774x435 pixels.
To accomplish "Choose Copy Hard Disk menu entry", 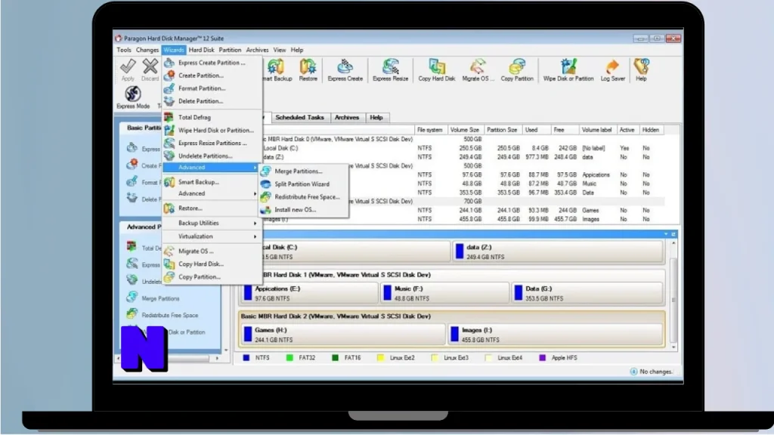I will click(212, 264).
